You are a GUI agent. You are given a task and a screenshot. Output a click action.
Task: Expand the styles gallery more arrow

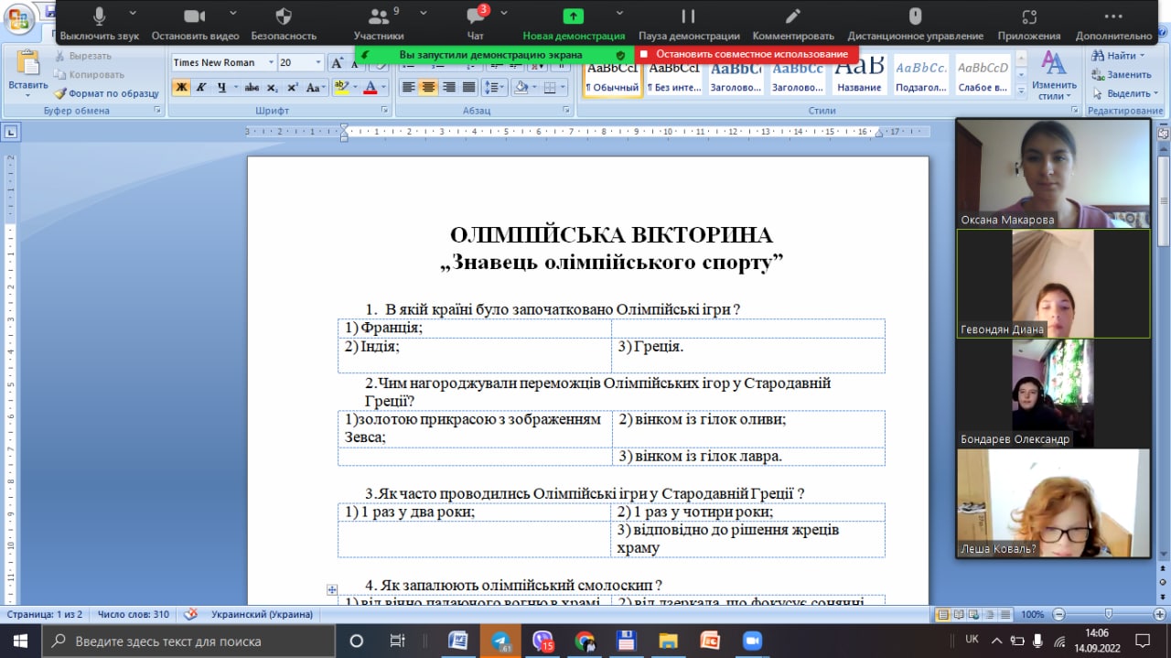coord(1021,91)
